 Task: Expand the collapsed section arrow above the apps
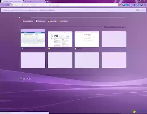(20, 17)
